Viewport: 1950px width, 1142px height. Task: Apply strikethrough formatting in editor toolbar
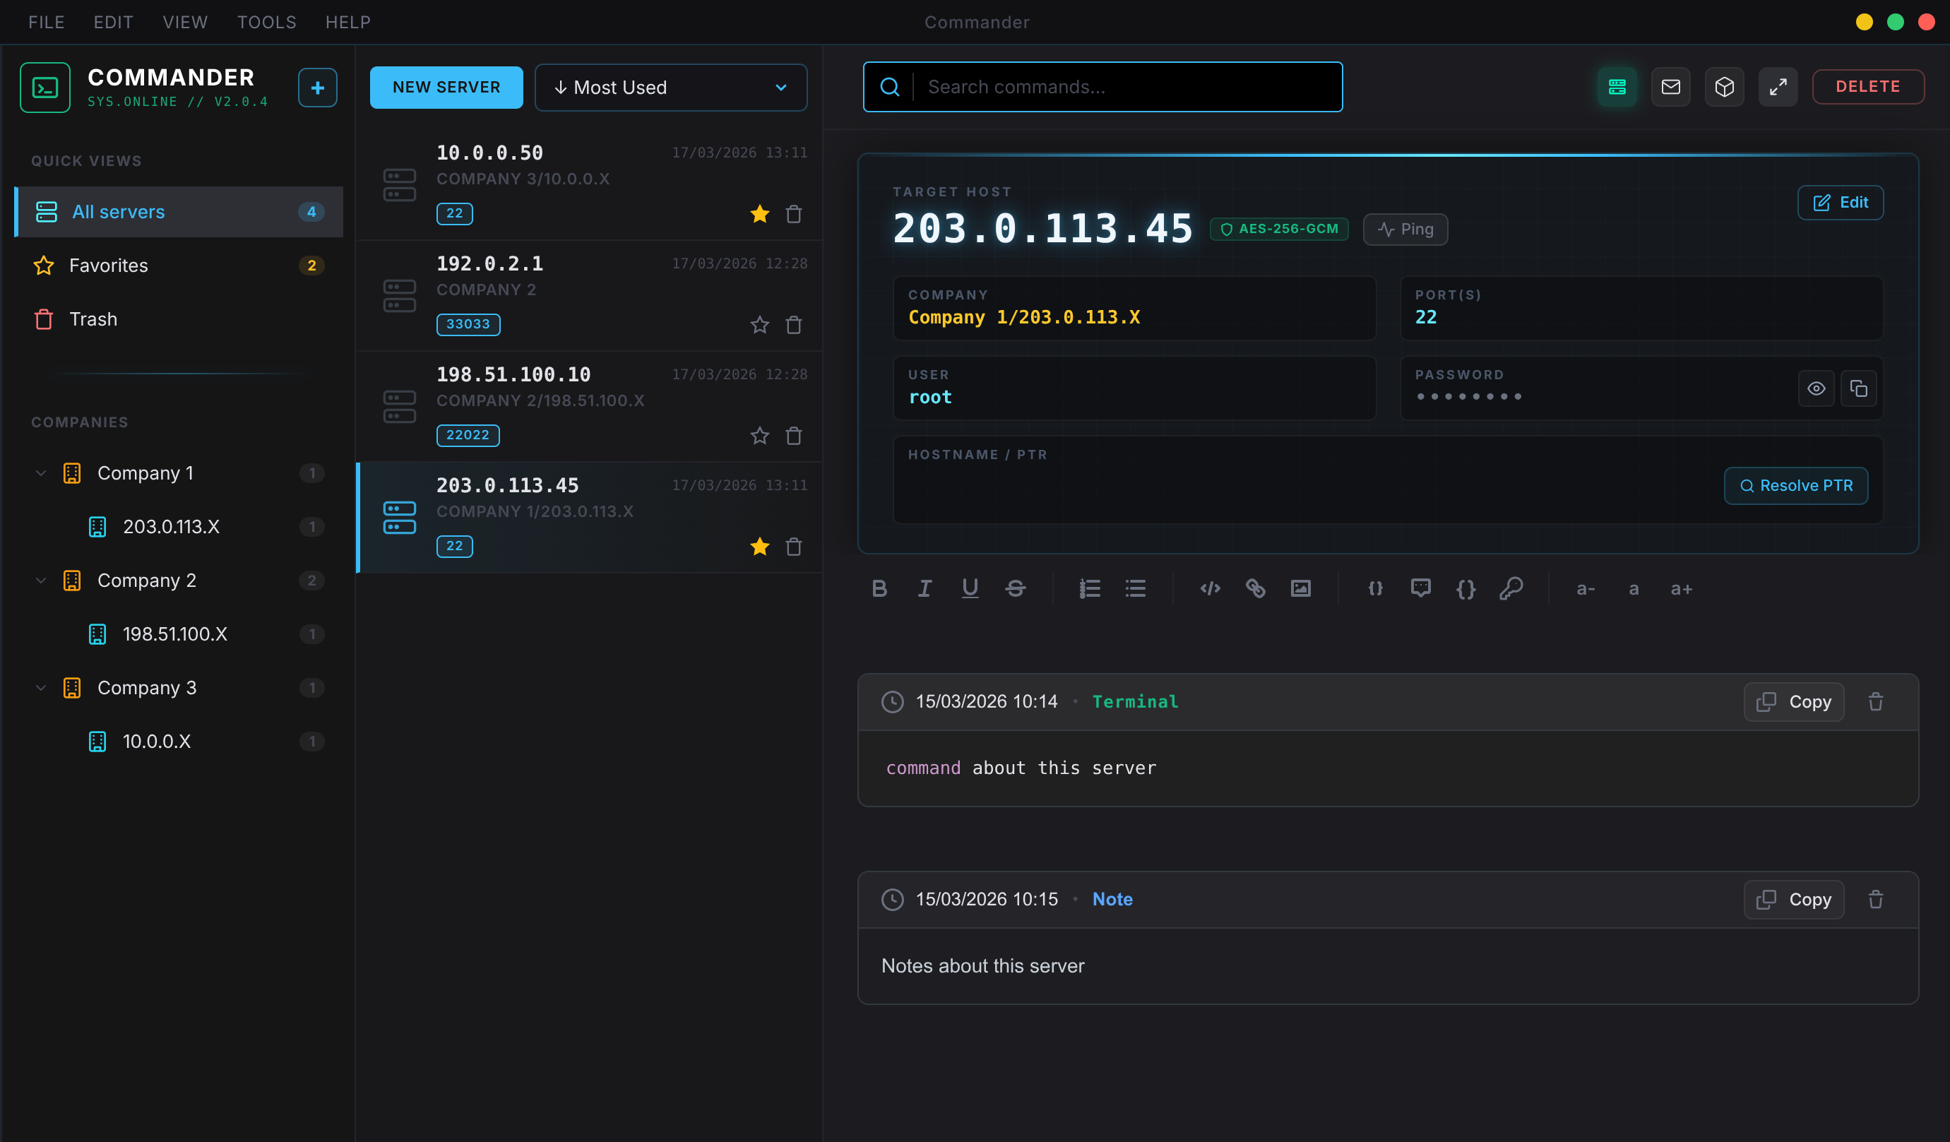[x=1015, y=589]
